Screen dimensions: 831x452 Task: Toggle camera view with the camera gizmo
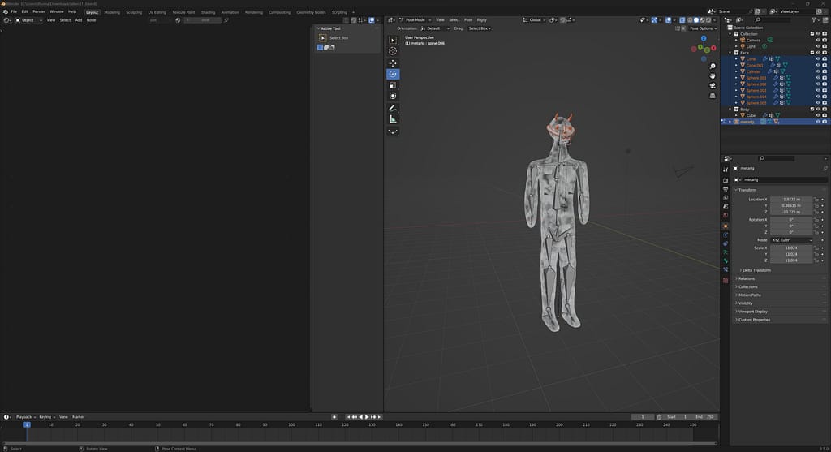713,85
